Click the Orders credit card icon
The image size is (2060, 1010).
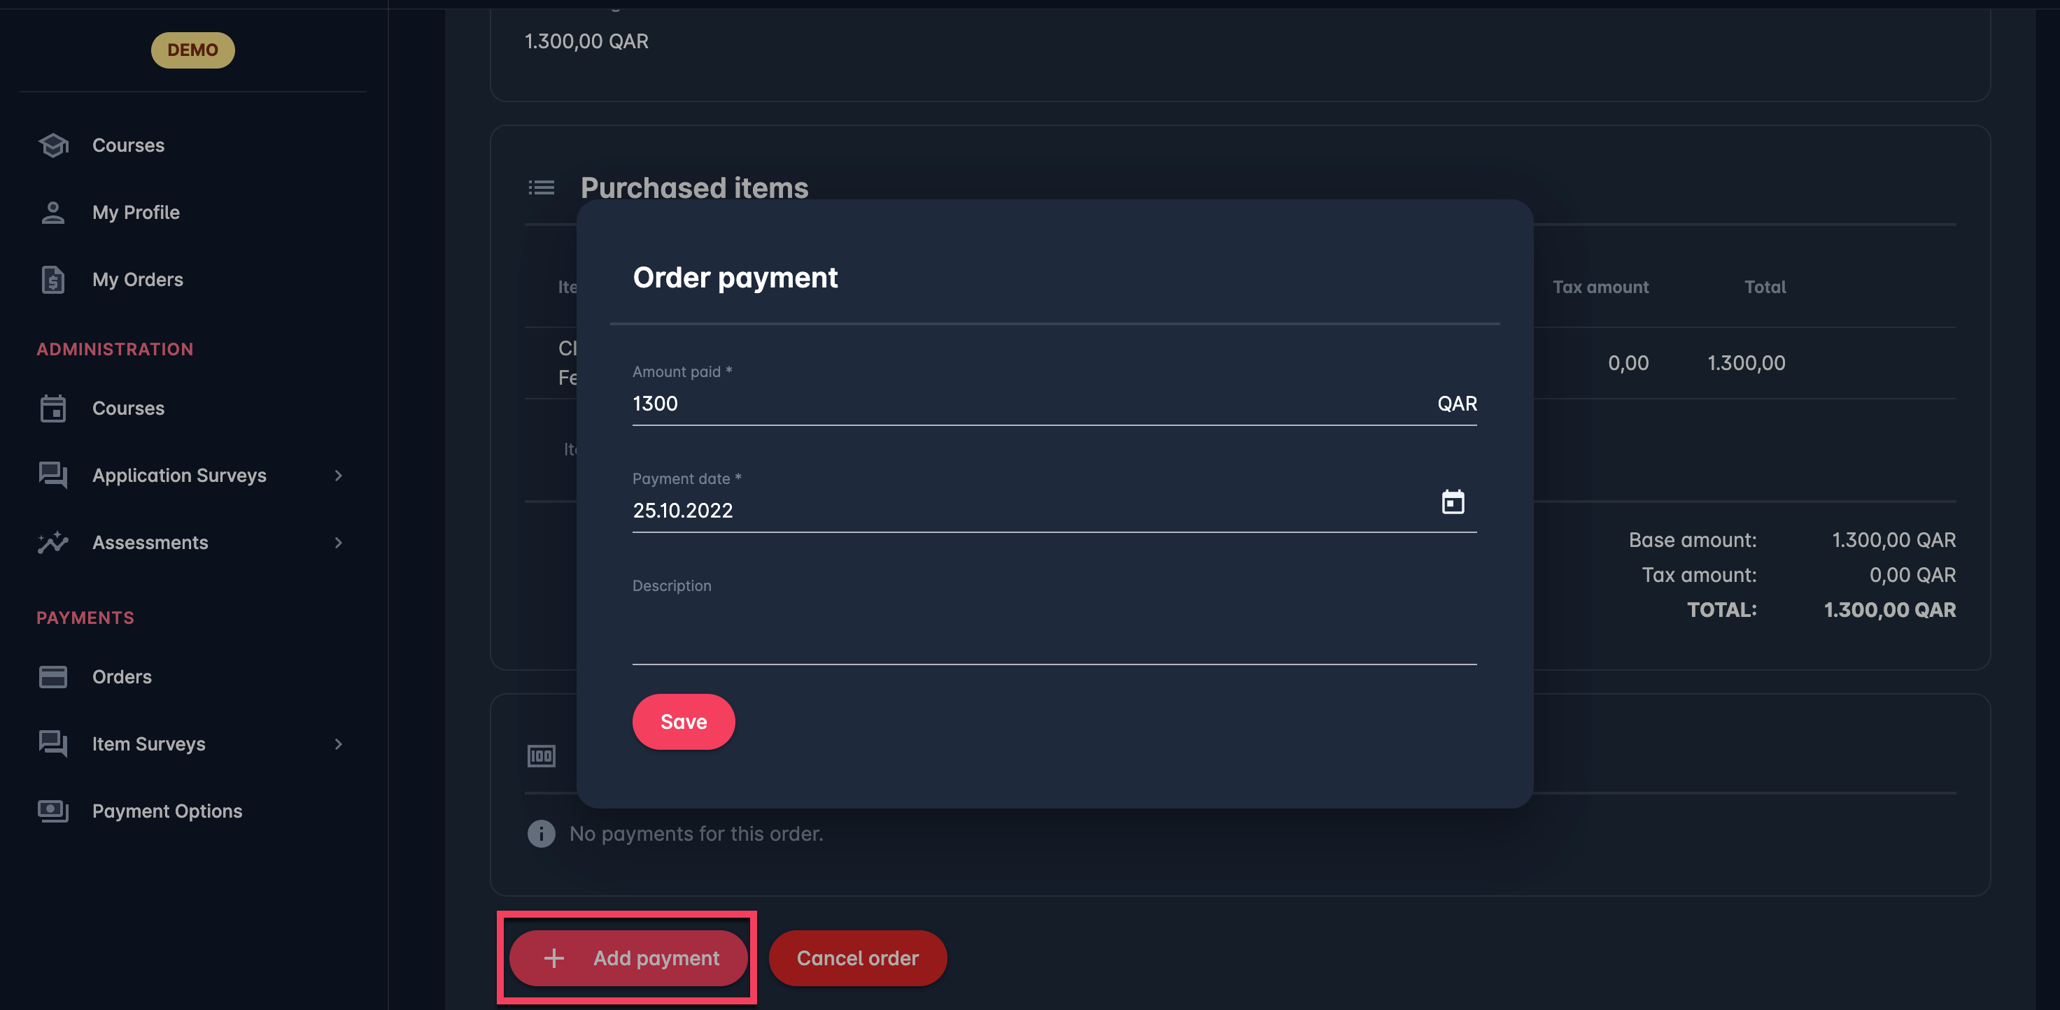pyautogui.click(x=52, y=677)
